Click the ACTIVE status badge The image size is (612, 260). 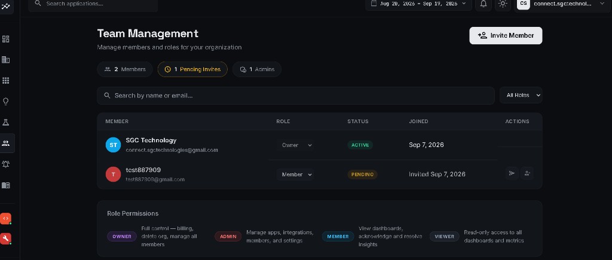360,145
